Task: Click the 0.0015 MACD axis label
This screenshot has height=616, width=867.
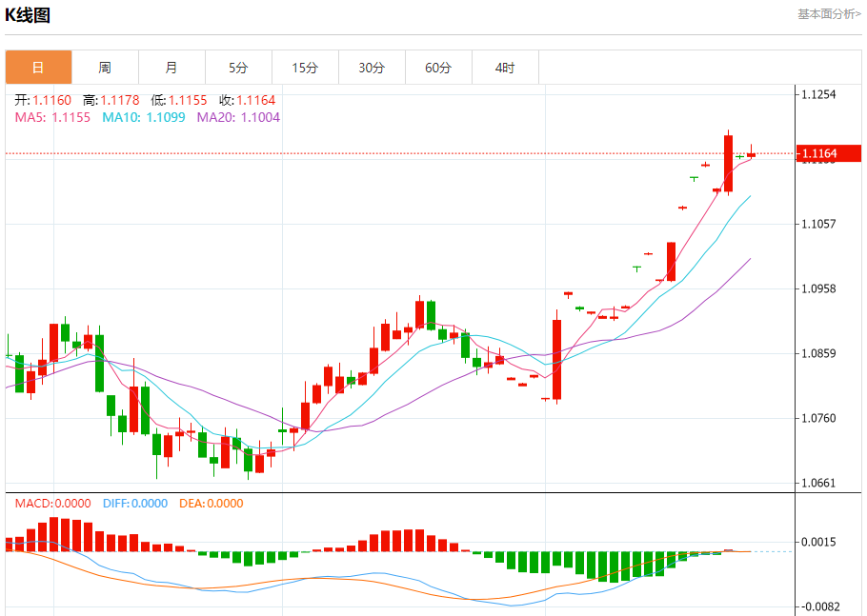Action: pos(818,542)
